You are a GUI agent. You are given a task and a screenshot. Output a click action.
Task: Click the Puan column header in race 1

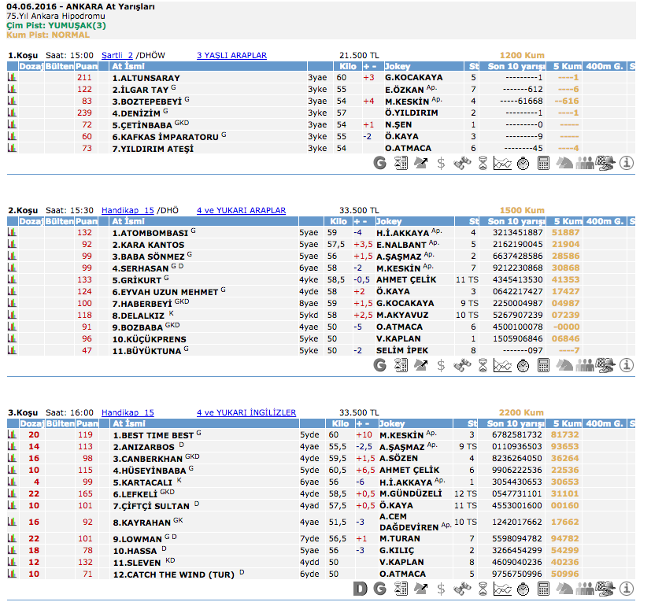[87, 67]
